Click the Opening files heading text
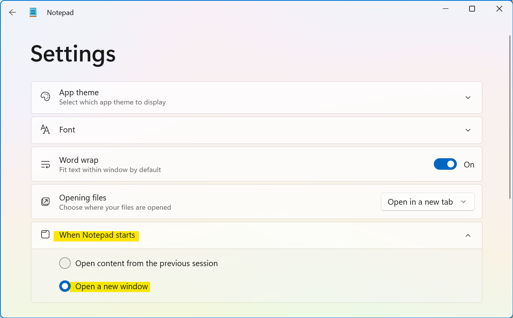 click(x=83, y=198)
